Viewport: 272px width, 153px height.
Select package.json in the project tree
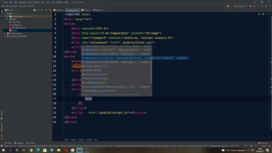click(x=17, y=25)
